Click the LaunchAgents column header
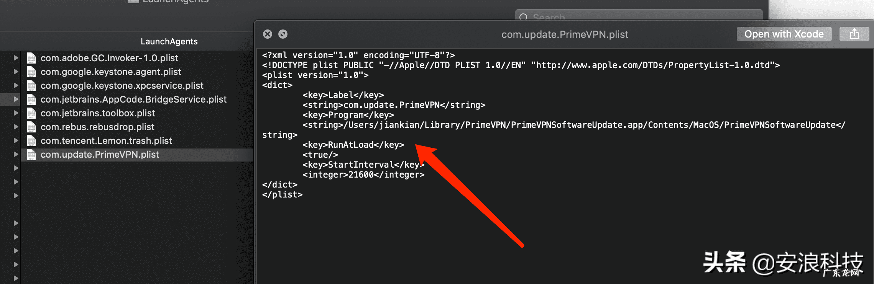Screen dimensions: 874x284 click(x=169, y=41)
